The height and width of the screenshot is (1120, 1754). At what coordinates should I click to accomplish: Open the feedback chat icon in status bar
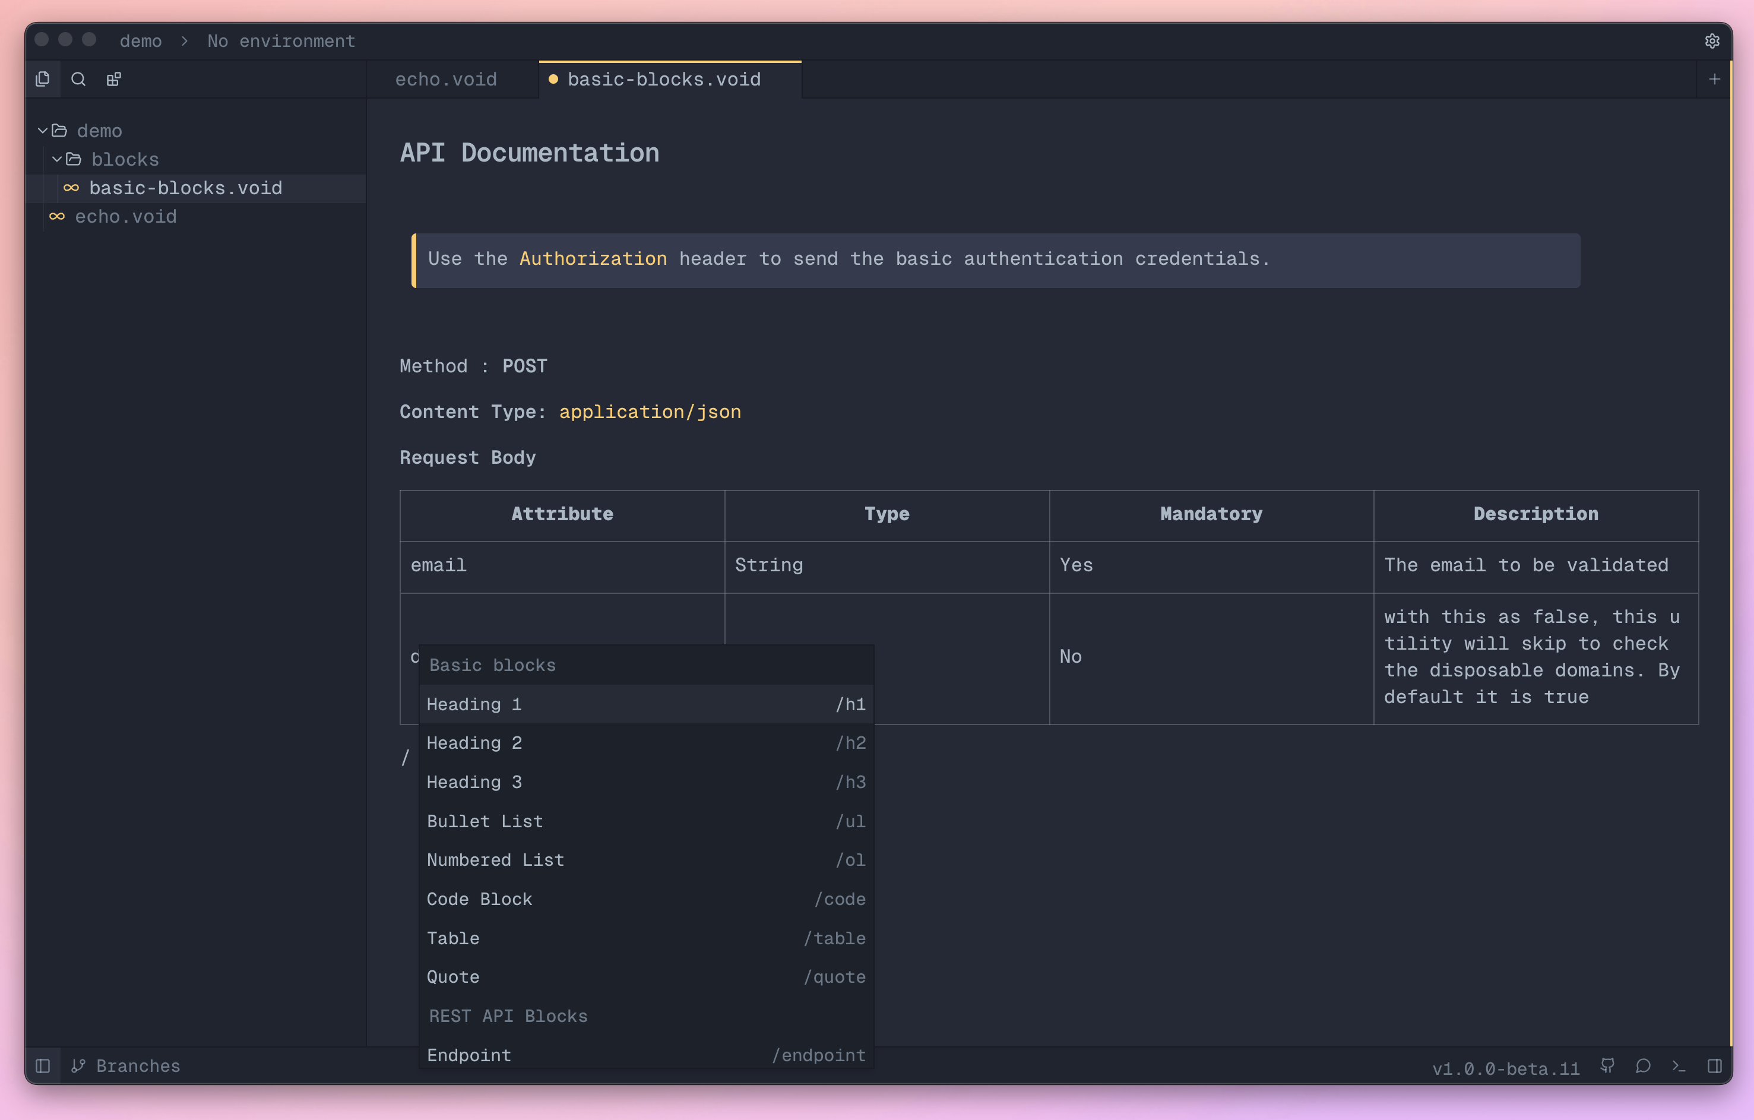(1644, 1065)
